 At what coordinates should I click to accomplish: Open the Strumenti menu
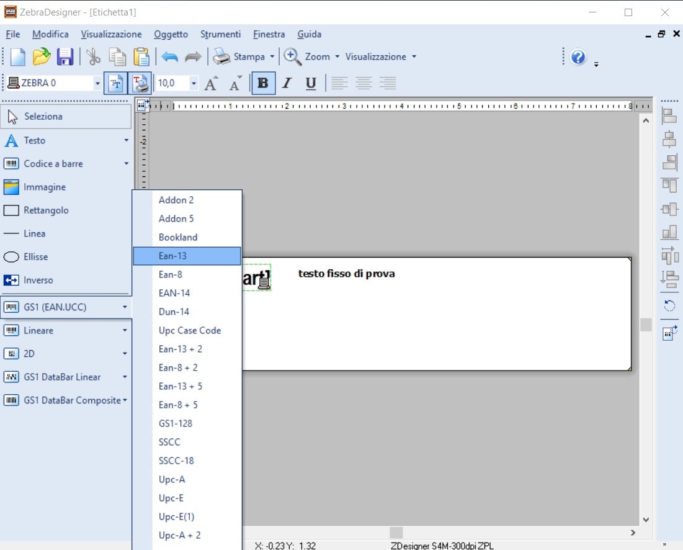point(220,34)
